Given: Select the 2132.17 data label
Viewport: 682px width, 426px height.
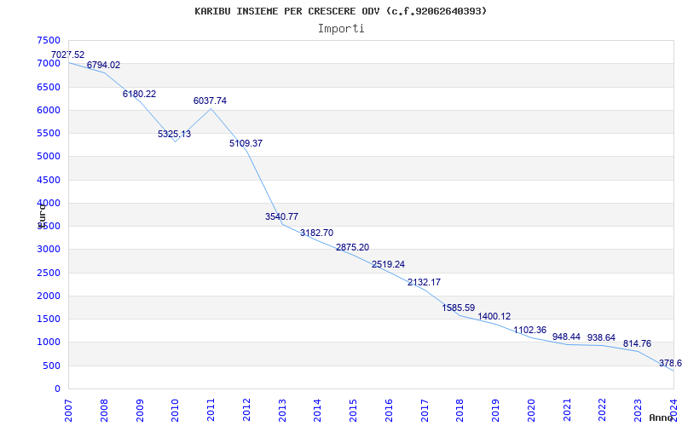Looking at the screenshot, I should pos(424,283).
